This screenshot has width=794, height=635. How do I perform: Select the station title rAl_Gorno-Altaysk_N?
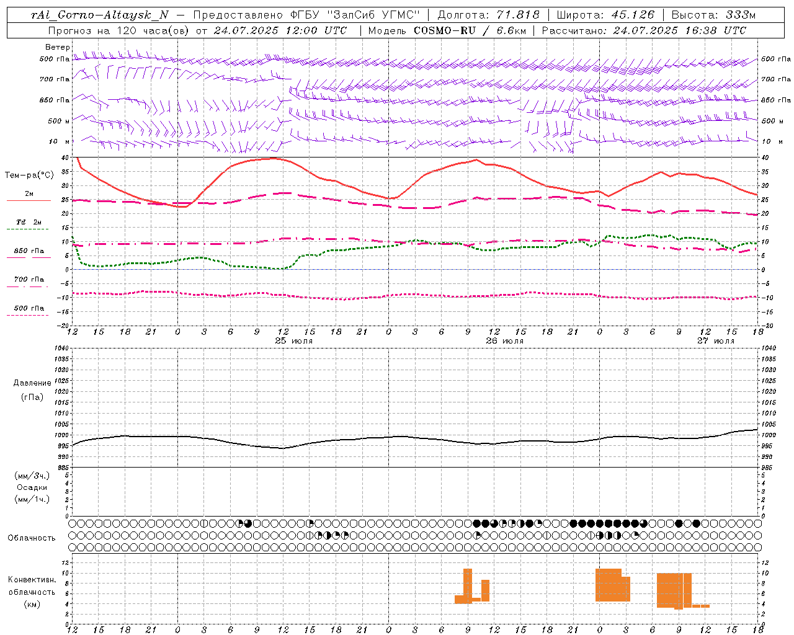coord(99,15)
